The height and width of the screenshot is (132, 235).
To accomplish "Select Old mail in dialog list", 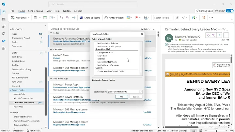I will [101, 59].
